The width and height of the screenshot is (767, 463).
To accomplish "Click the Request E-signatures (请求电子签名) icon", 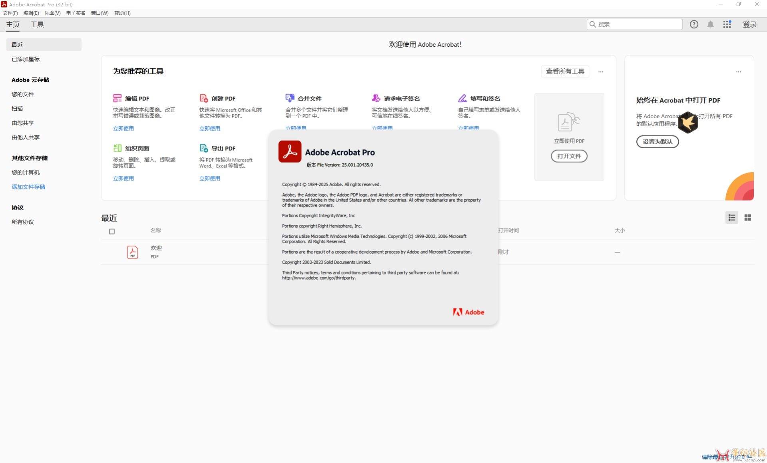I will (x=376, y=98).
